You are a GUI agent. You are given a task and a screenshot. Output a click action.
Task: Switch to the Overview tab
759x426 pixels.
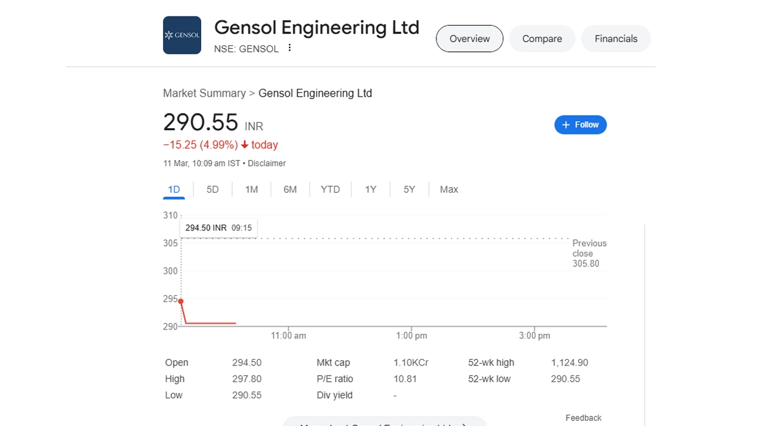tap(469, 38)
